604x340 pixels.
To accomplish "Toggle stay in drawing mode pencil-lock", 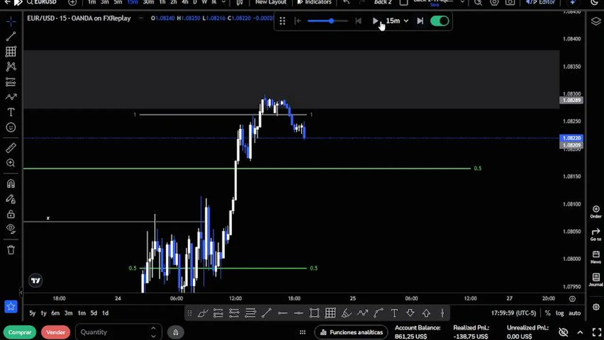I will 11,199.
